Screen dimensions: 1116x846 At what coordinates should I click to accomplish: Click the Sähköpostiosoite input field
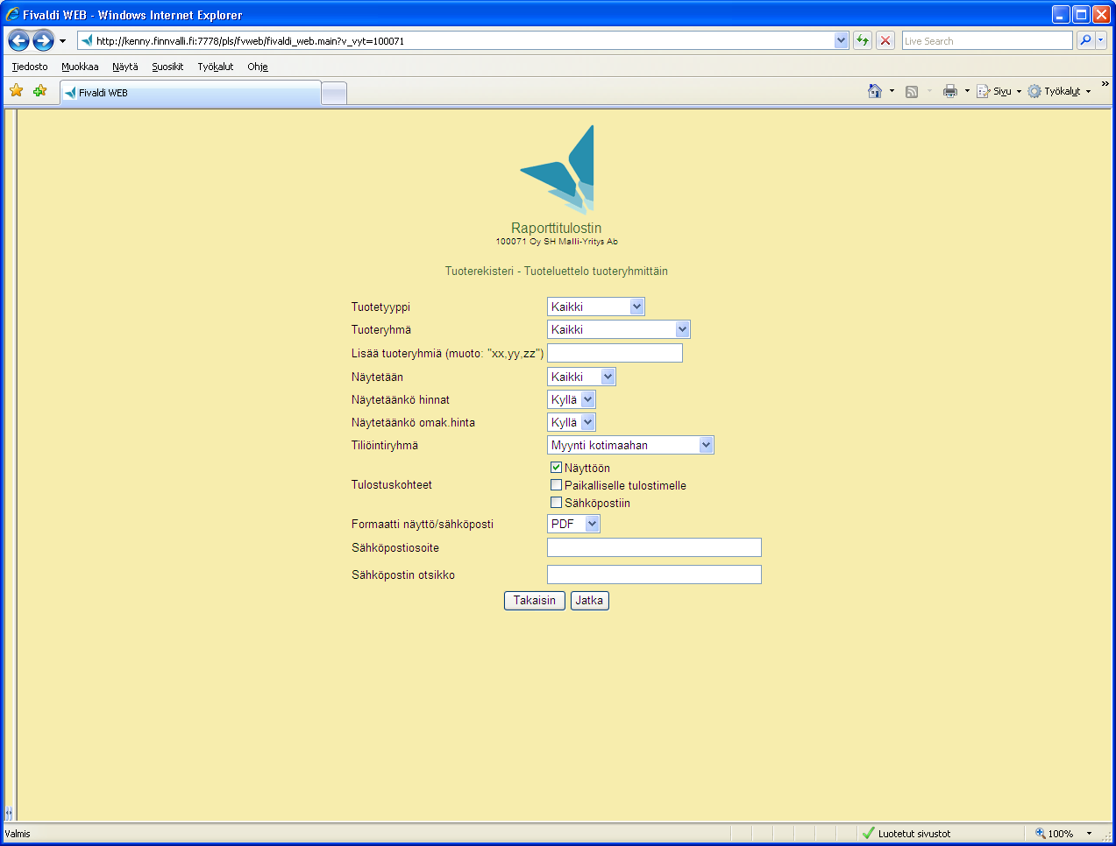654,547
